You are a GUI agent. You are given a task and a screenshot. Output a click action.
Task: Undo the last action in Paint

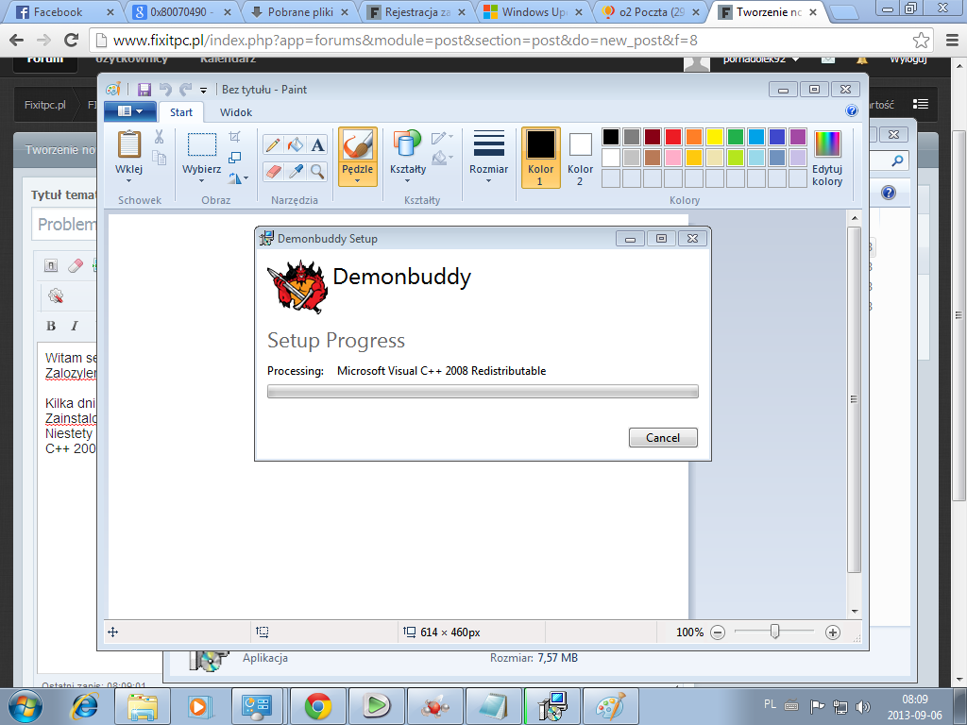[165, 90]
